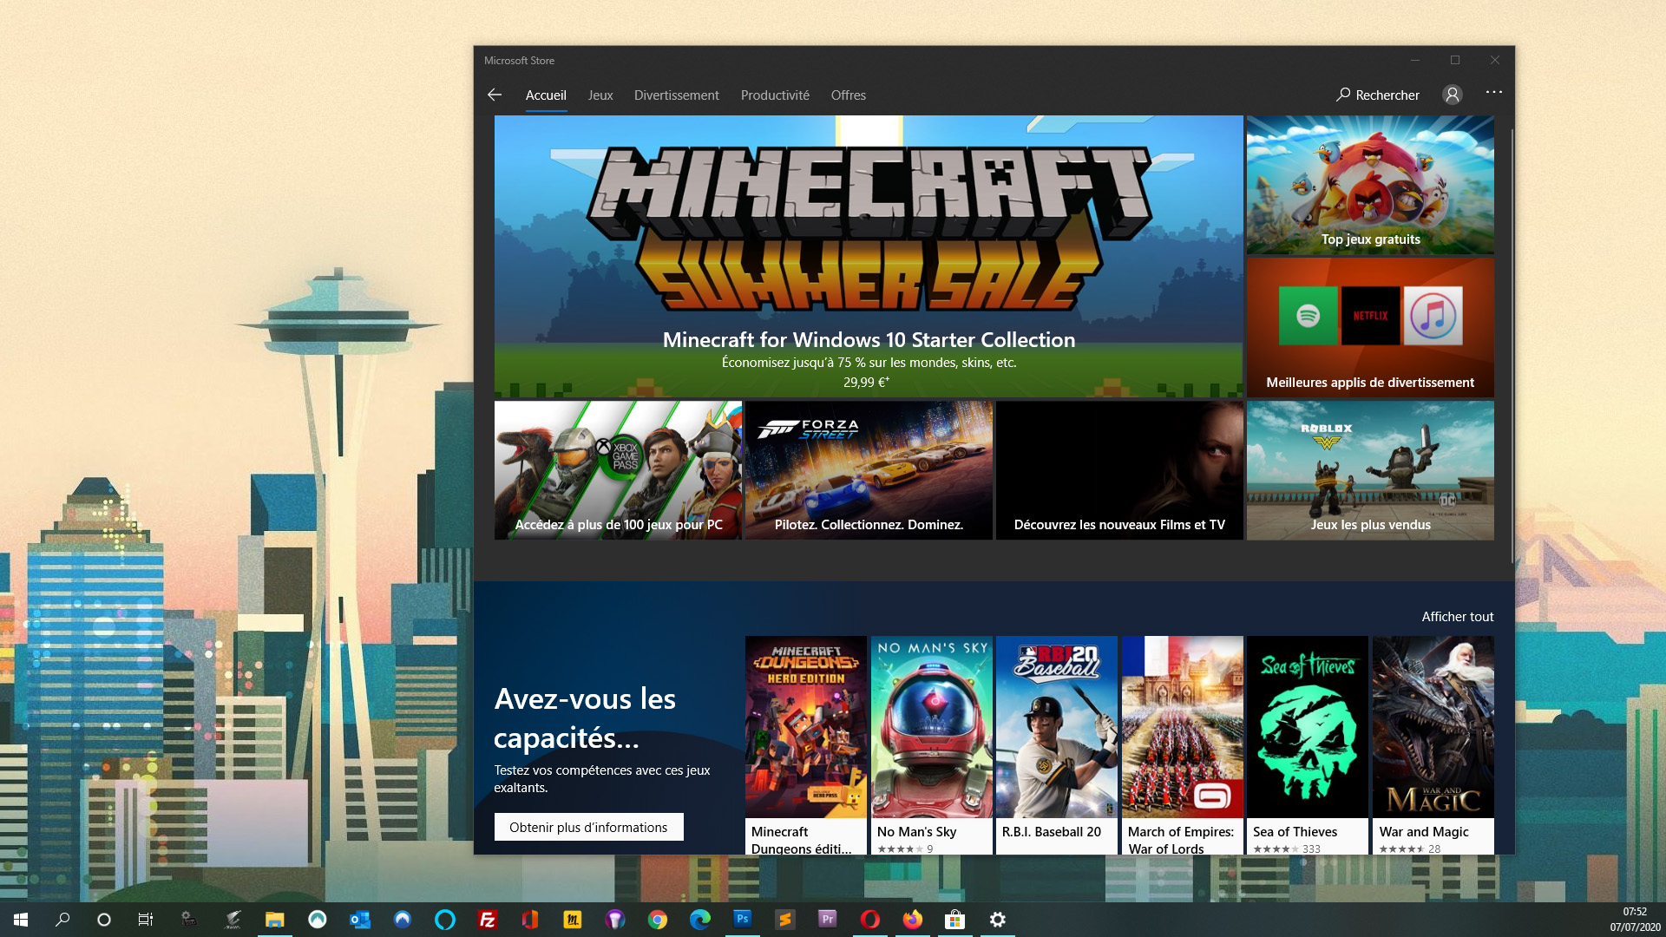
Task: Click the store window vertical scrollbar
Action: coord(1511,347)
